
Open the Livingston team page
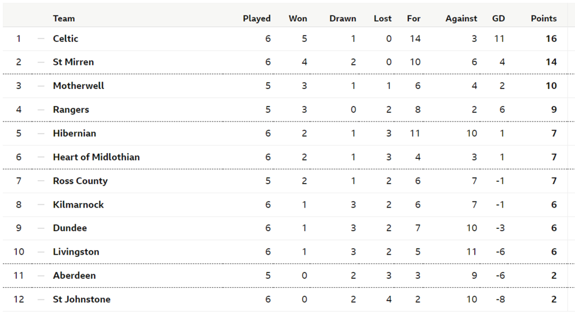(76, 252)
